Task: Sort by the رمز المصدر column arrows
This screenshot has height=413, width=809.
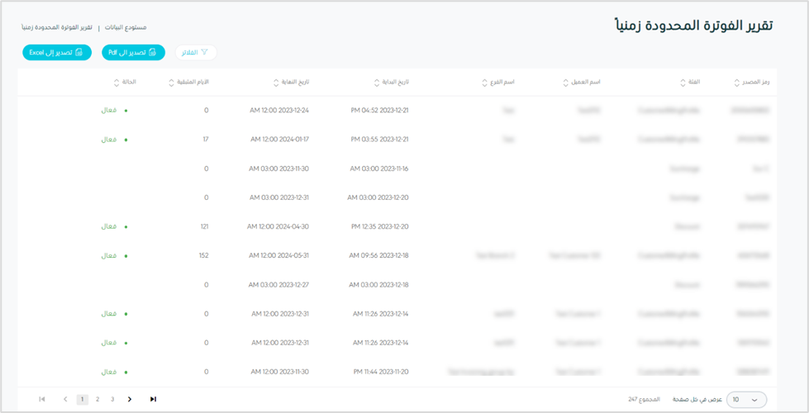Action: [736, 83]
